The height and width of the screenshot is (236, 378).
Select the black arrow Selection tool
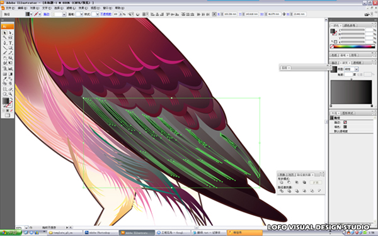pos(5,33)
